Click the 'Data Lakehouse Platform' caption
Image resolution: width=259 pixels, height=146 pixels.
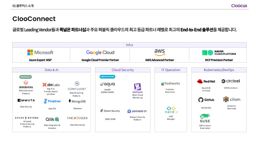26,92
